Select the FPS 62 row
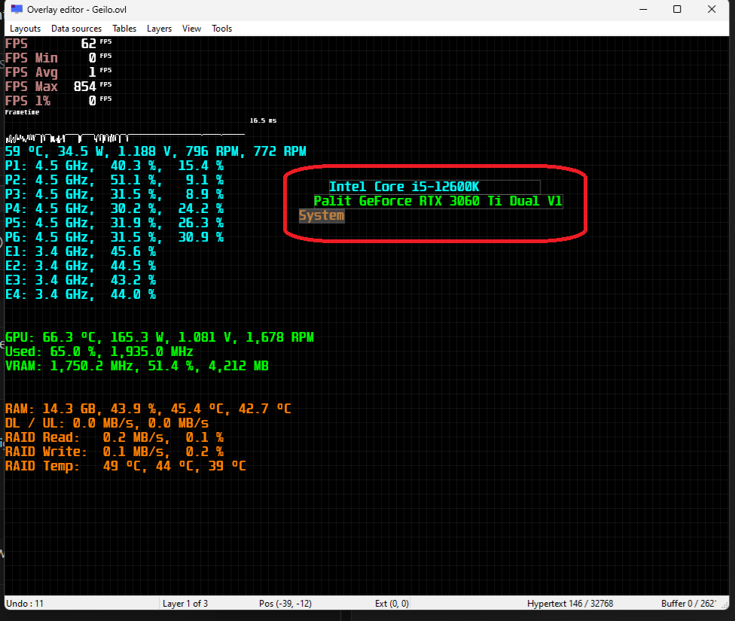 tap(58, 44)
